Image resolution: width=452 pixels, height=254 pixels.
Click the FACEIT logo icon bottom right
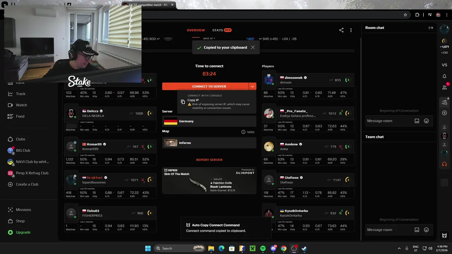coord(445,236)
